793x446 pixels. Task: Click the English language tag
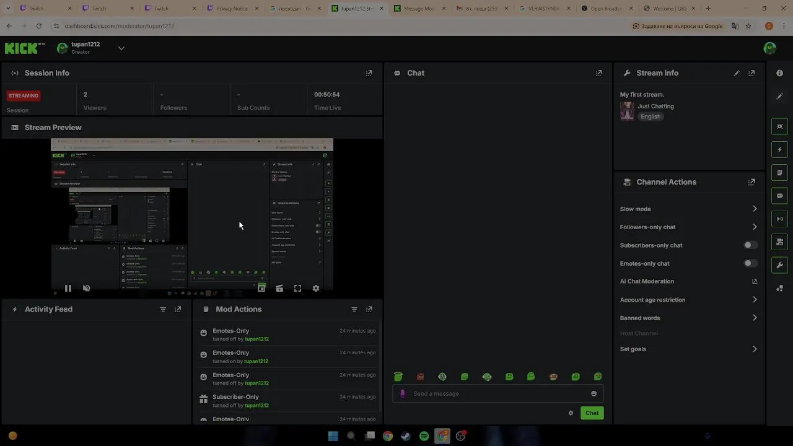(x=651, y=116)
